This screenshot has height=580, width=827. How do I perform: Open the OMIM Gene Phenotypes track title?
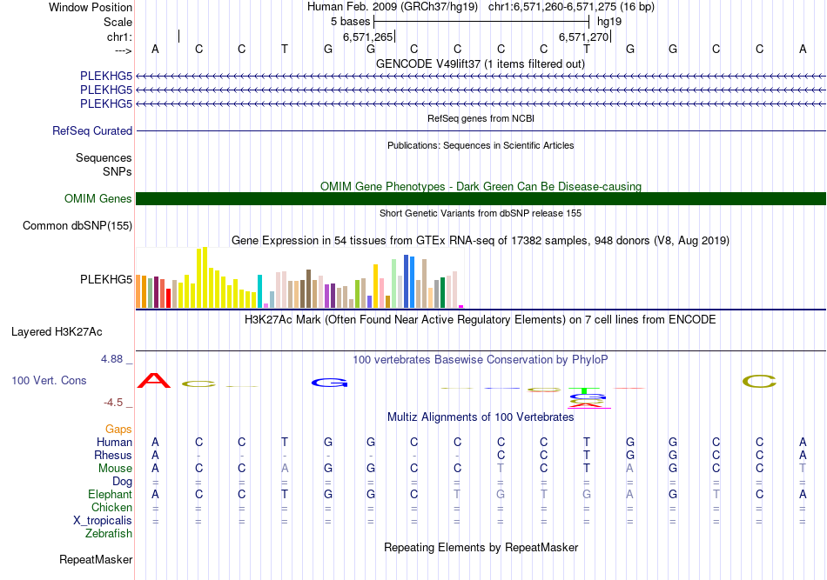481,186
